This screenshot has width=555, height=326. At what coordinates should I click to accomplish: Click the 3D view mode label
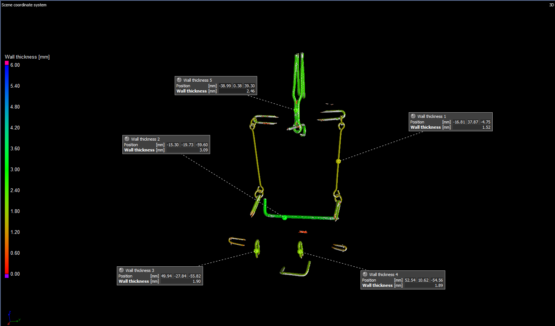551,5
